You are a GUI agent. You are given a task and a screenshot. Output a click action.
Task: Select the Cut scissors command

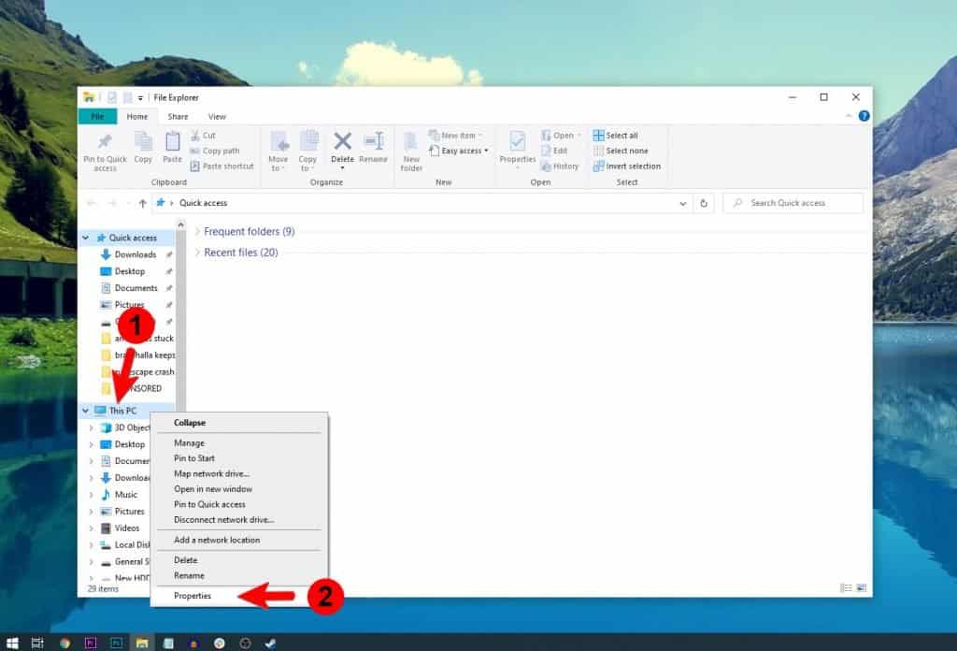[203, 135]
